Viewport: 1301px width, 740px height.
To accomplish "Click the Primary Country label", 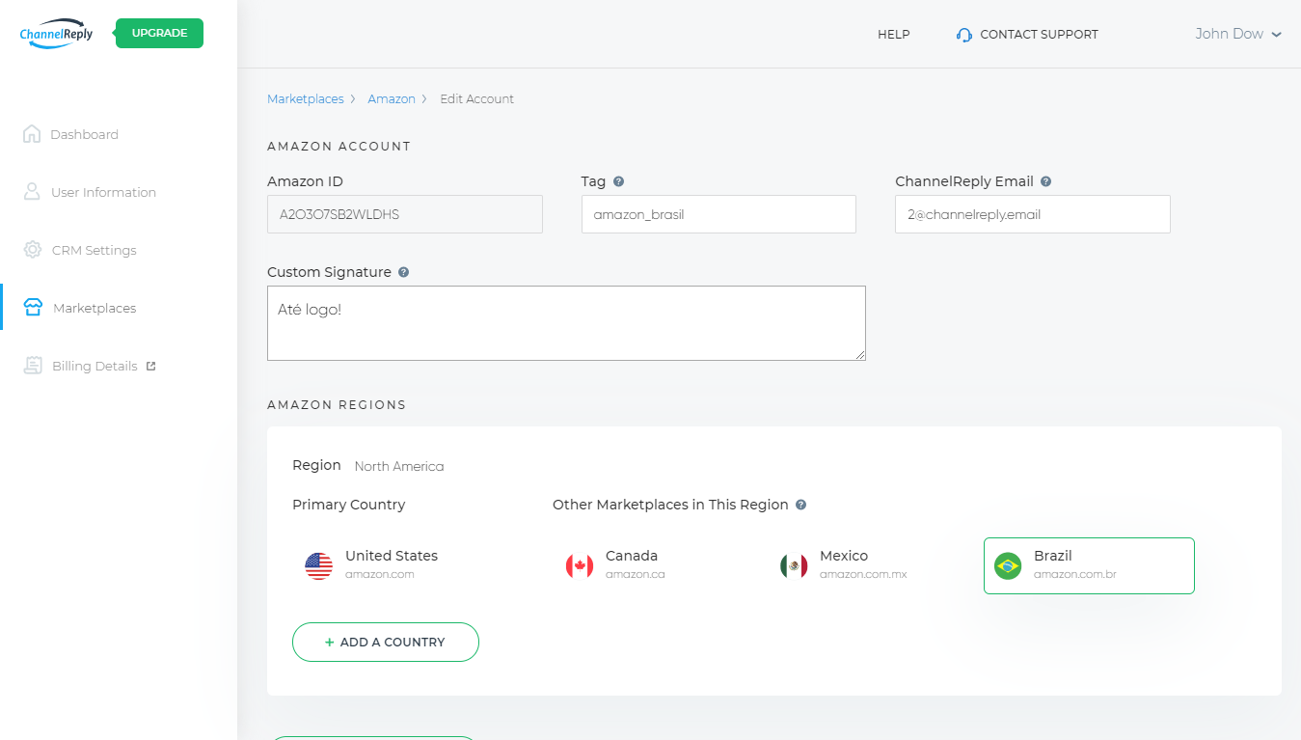I will pos(349,505).
